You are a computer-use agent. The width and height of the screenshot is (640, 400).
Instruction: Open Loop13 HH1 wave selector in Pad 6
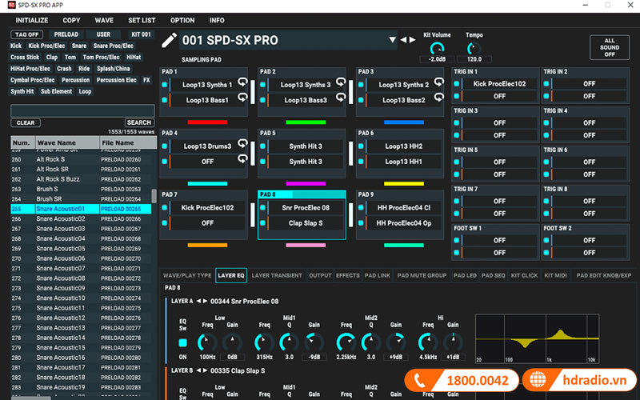click(x=404, y=162)
